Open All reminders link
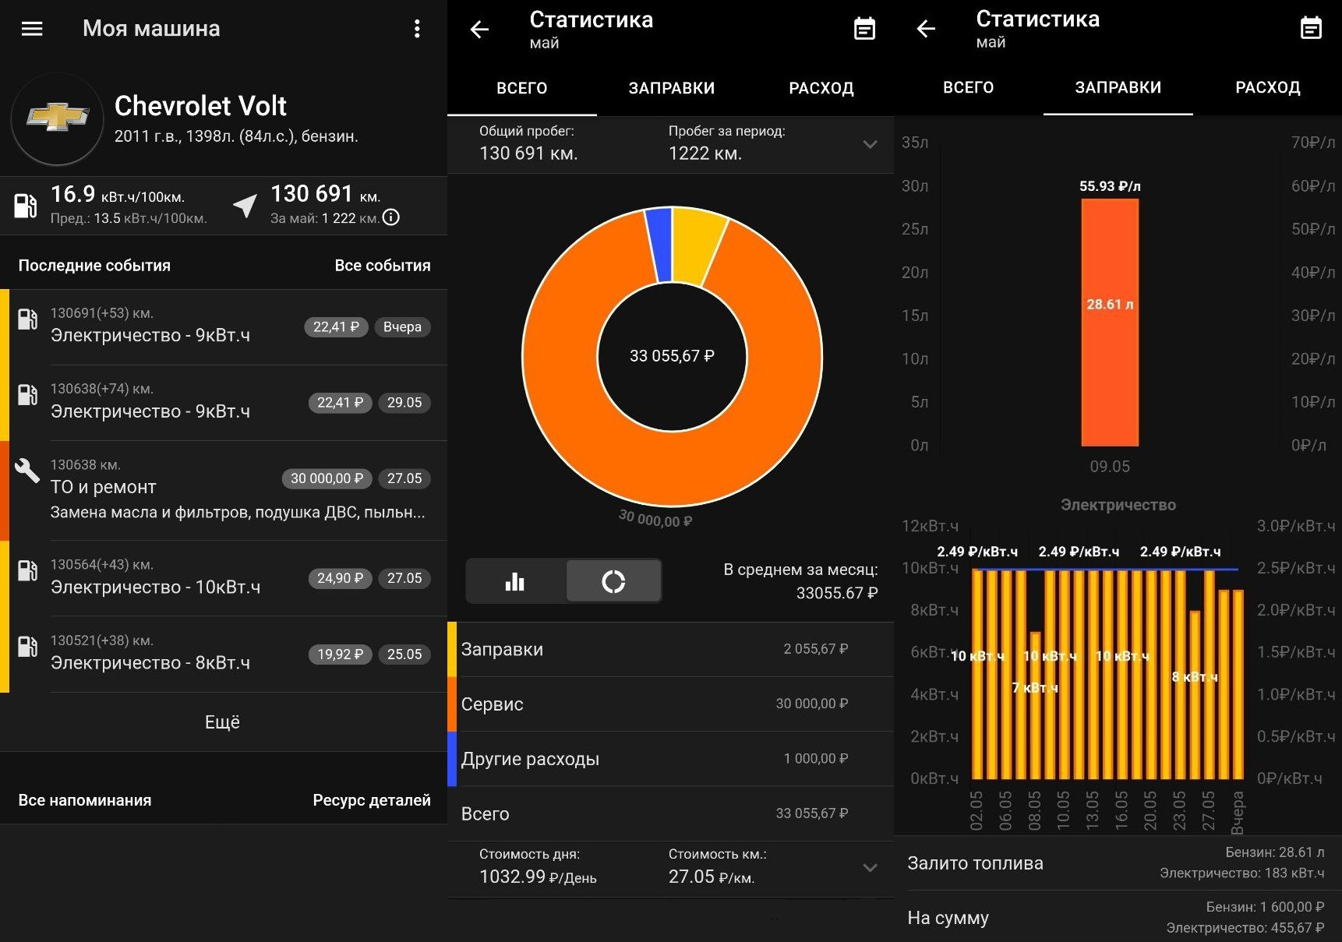Screen dimensions: 1342x942 click(x=85, y=800)
